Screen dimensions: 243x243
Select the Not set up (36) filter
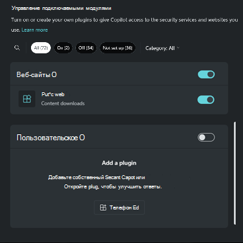click(118, 48)
